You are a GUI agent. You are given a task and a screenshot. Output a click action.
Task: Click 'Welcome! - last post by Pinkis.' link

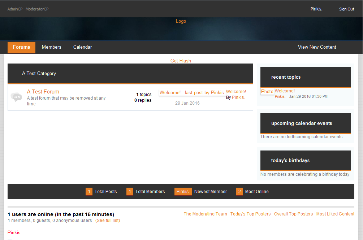[192, 92]
